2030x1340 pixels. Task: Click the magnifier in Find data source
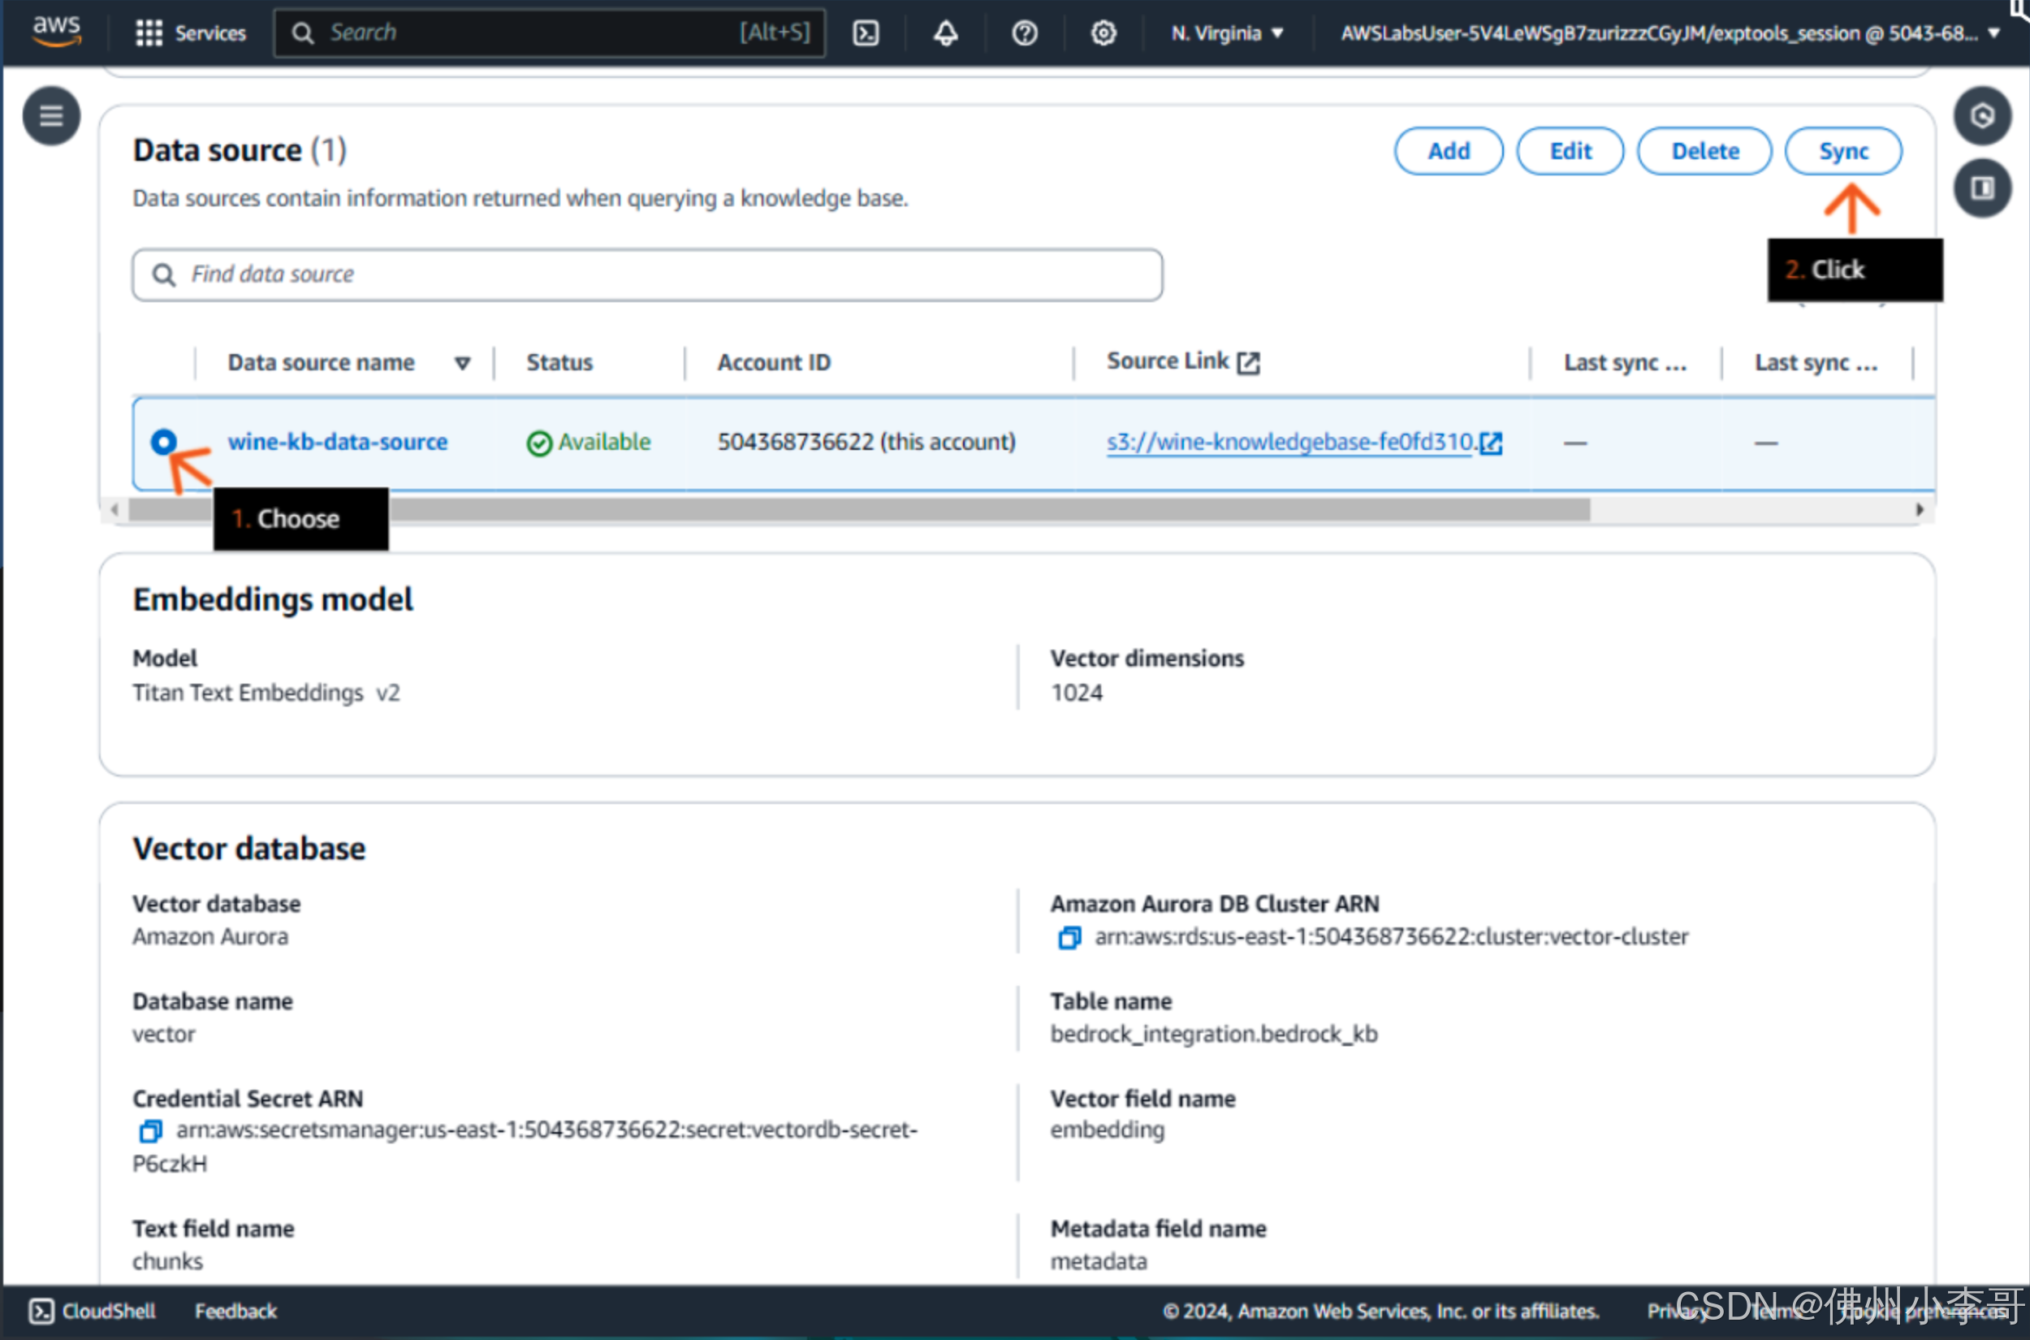pos(163,274)
